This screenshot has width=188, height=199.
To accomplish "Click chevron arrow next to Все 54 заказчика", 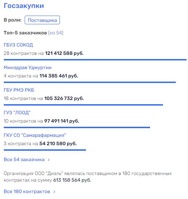I will point(49,160).
